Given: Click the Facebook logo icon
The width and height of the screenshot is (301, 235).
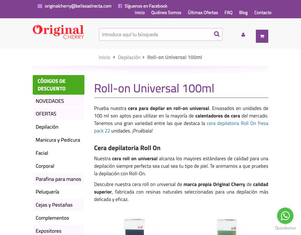Looking at the screenshot, I should point(120,6).
